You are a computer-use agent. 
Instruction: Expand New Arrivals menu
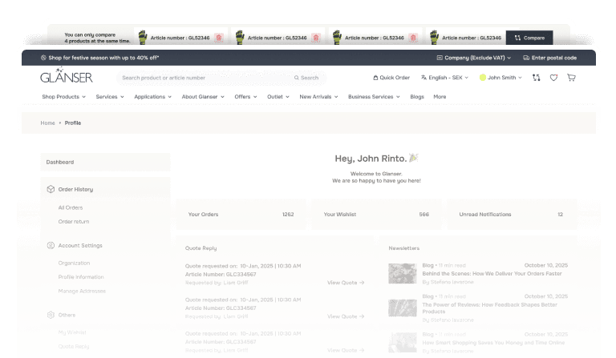coord(318,96)
